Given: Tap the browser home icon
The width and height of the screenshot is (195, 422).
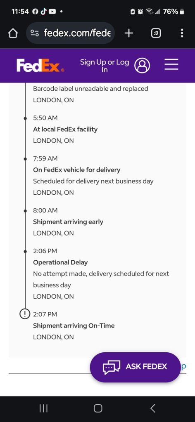Looking at the screenshot, I should pyautogui.click(x=13, y=33).
